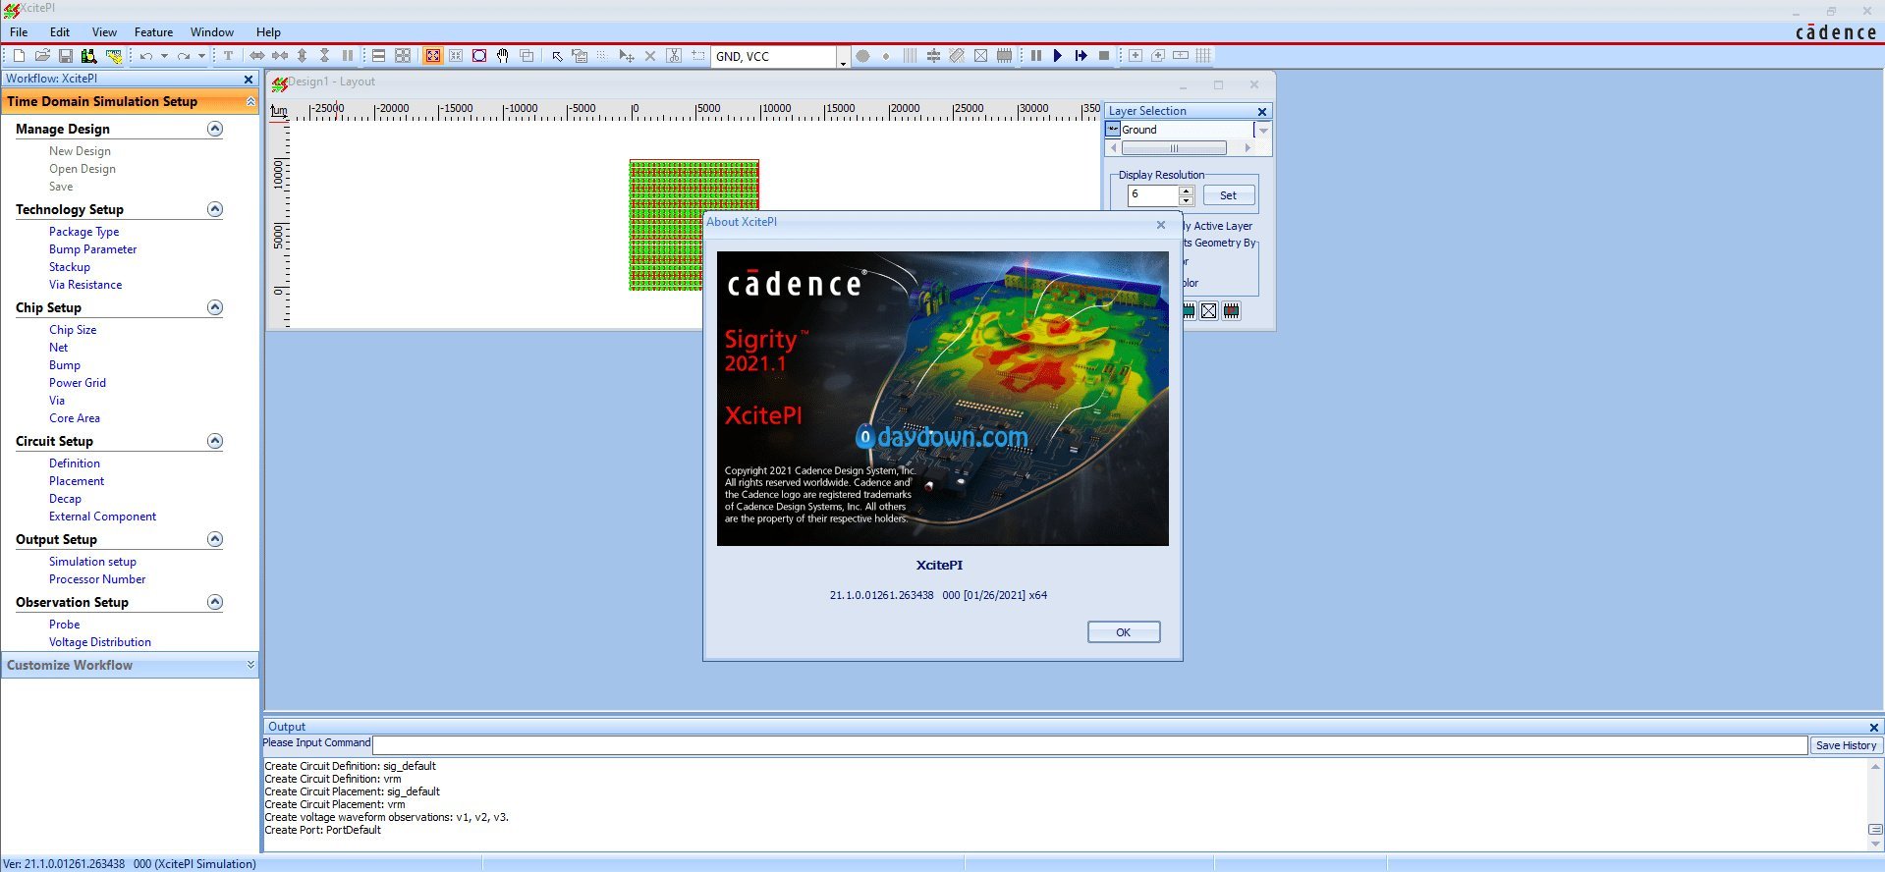Click the Redo arrow toolbar icon
The image size is (1885, 872).
point(184,56)
